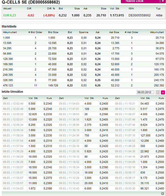Click the Markttiefe section heading
Screen dimensions: 166x196
pos(9,26)
